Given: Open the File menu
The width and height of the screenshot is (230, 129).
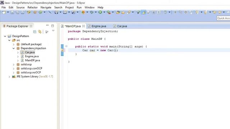Looking at the screenshot, I should (4, 8).
